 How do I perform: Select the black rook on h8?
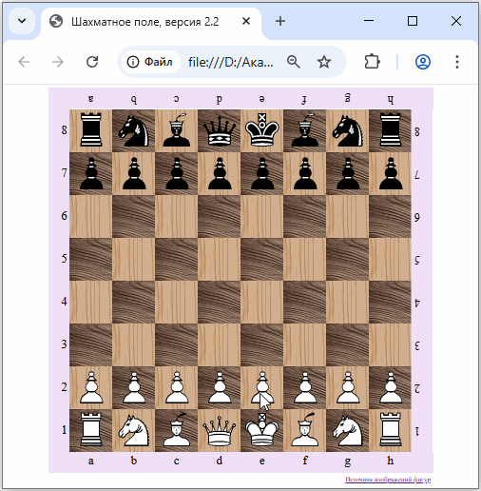391,130
